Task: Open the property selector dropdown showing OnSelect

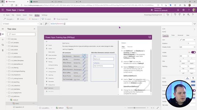Action: point(21,24)
